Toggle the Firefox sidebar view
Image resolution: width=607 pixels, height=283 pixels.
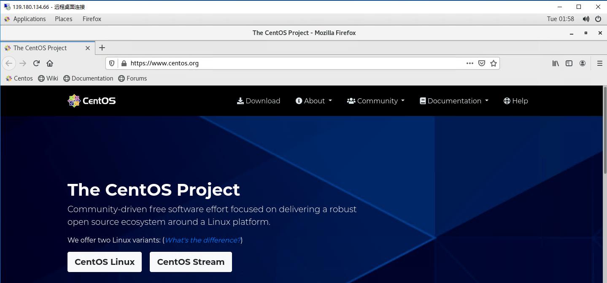(x=569, y=63)
